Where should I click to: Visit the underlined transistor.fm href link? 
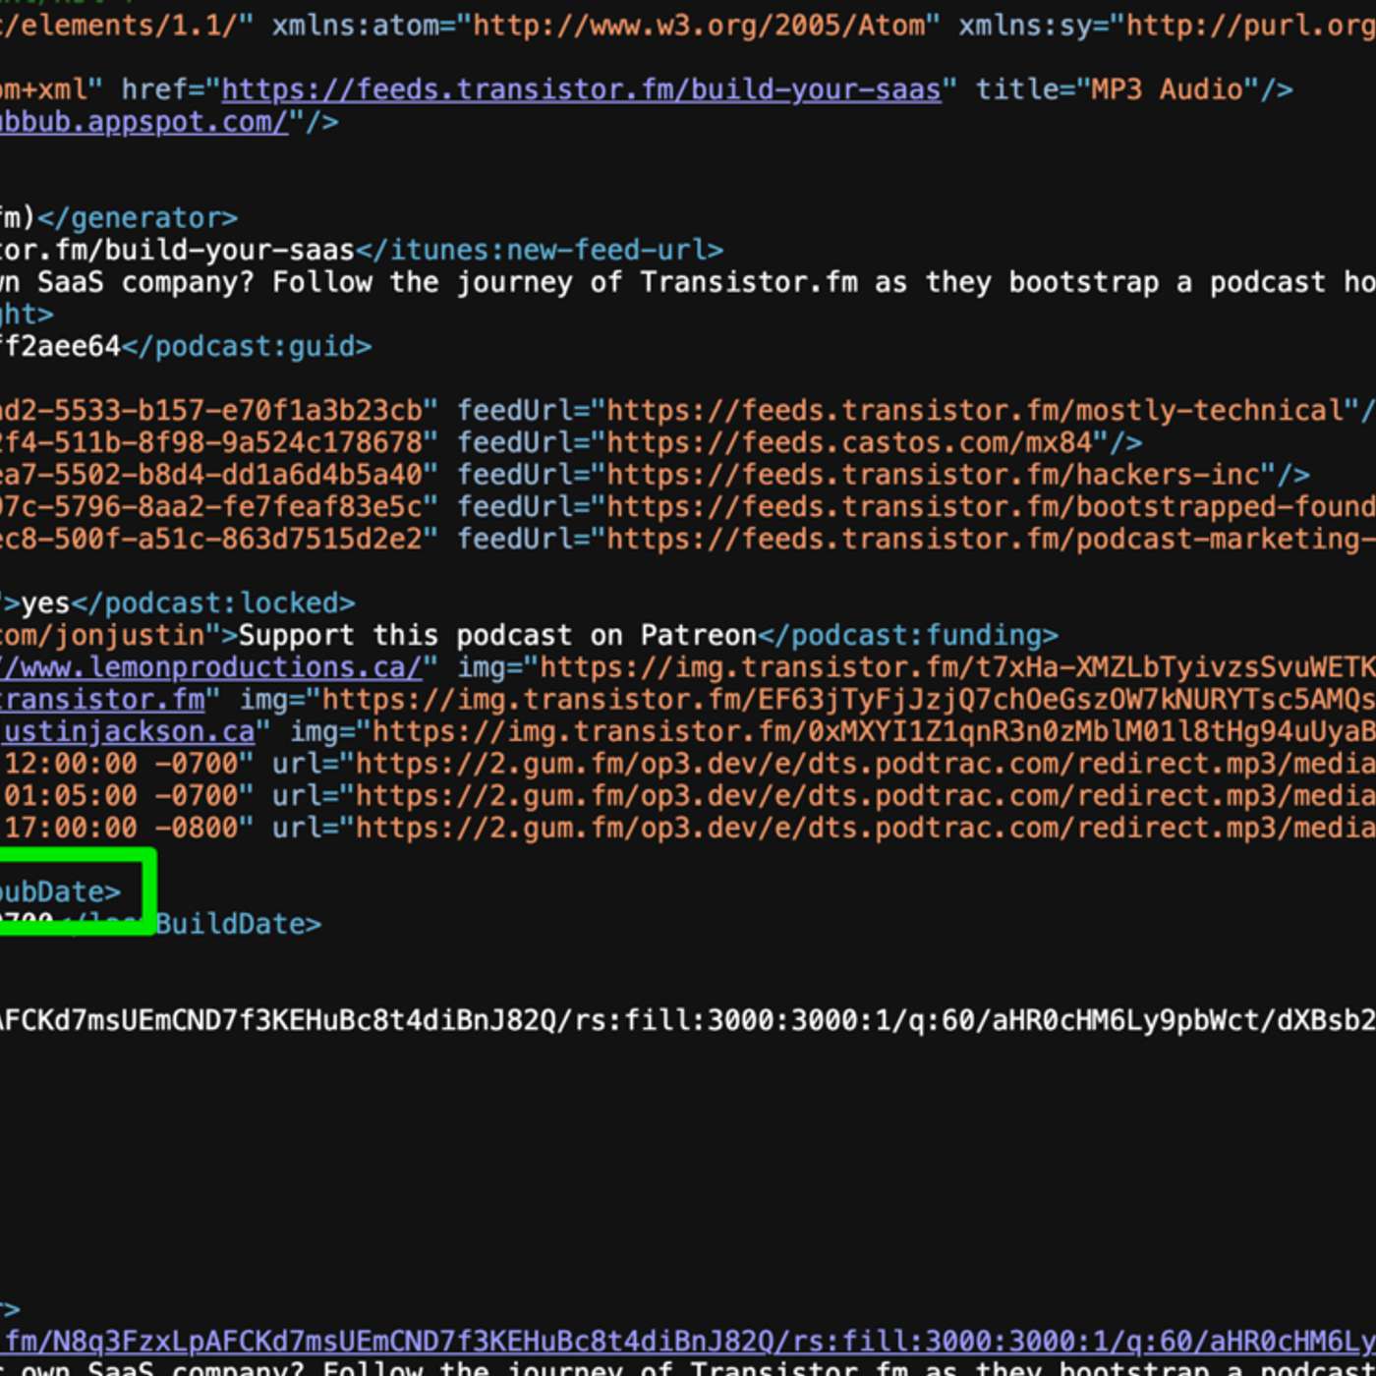pos(102,700)
